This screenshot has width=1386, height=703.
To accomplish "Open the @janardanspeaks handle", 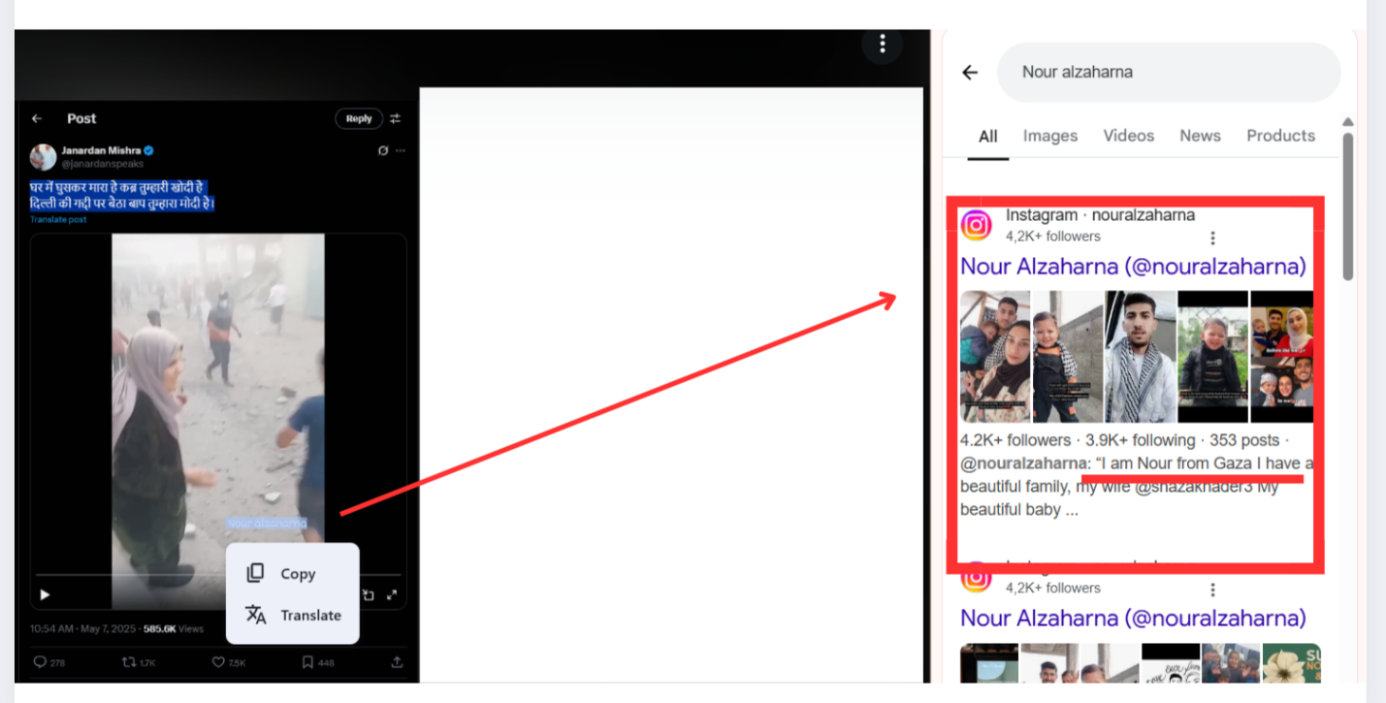I will 102,164.
